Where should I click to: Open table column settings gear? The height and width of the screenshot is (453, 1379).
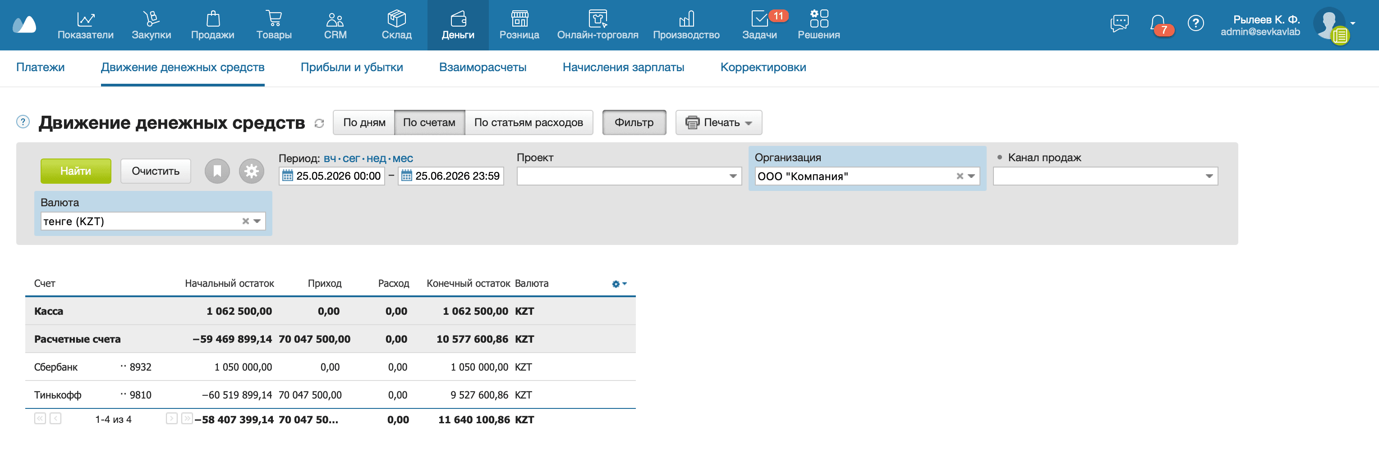click(x=619, y=284)
